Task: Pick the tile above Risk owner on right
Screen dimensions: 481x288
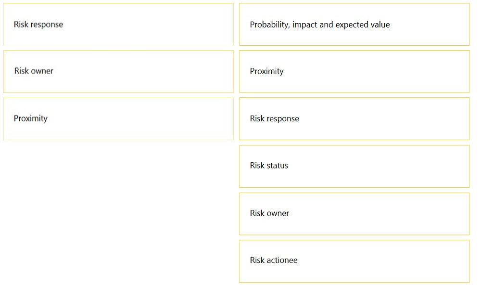Action: click(x=354, y=166)
